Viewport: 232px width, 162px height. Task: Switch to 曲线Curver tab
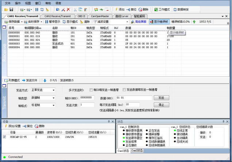coord(122,16)
